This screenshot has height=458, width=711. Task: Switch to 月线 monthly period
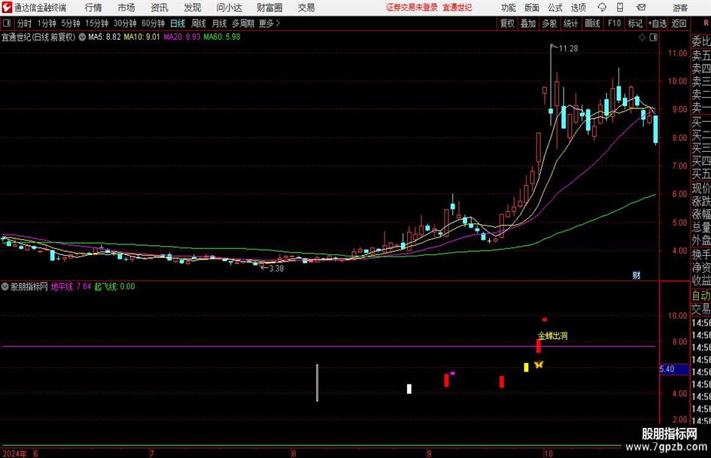coord(220,23)
